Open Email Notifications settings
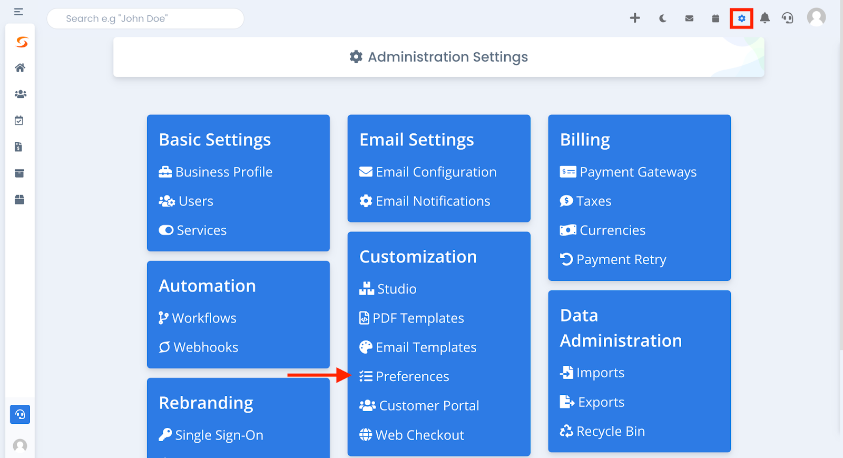The width and height of the screenshot is (843, 458). [425, 201]
